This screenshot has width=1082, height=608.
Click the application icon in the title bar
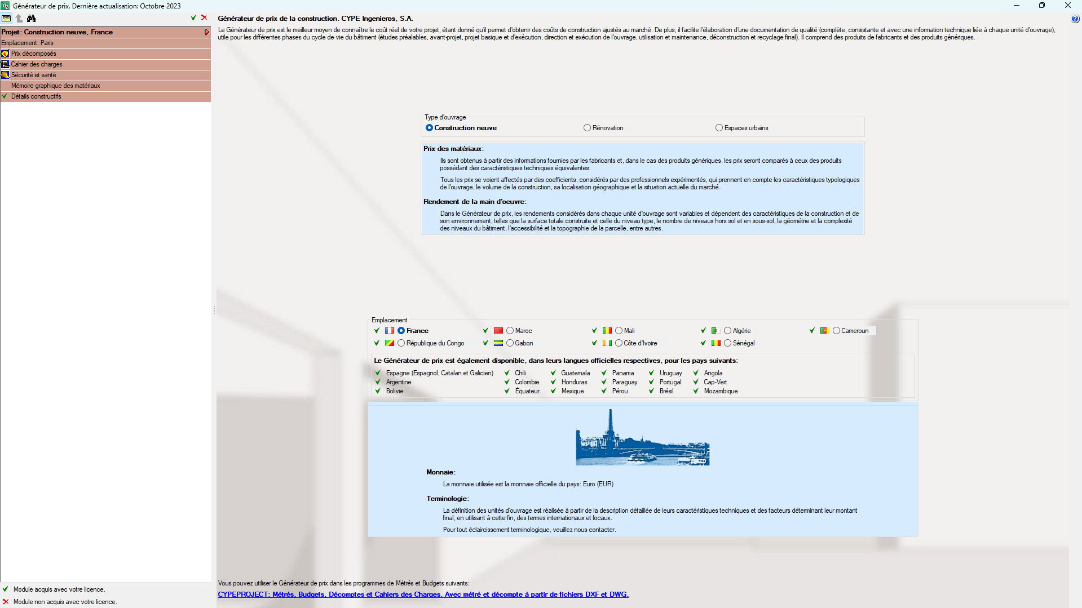(x=5, y=6)
